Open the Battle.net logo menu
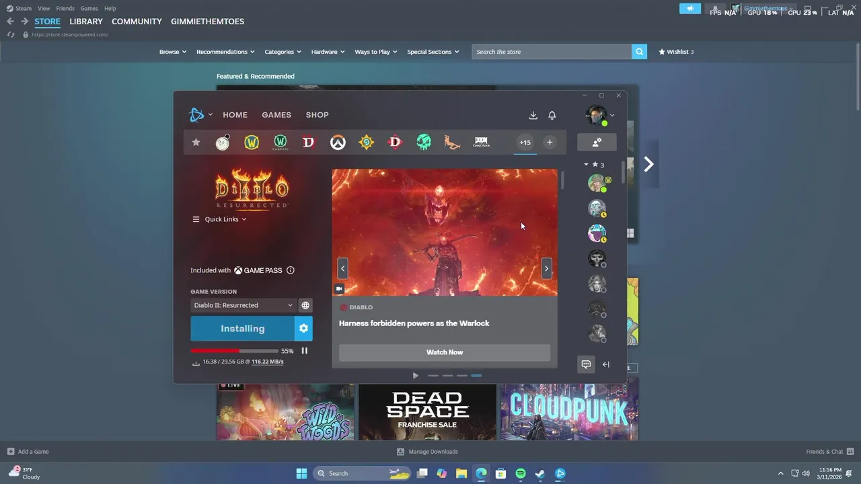The width and height of the screenshot is (861, 484). [x=200, y=115]
